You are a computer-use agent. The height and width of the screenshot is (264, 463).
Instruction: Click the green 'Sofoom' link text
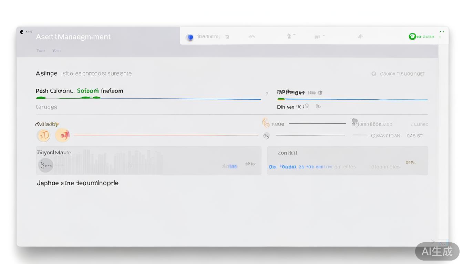coord(88,91)
